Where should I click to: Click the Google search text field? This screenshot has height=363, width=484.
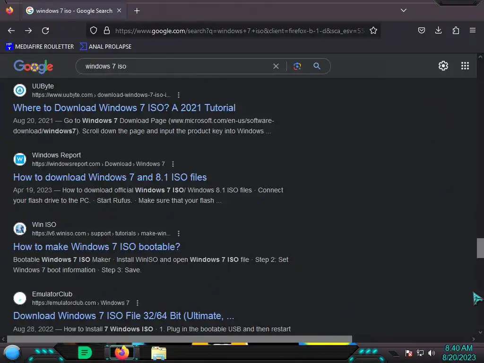[176, 66]
